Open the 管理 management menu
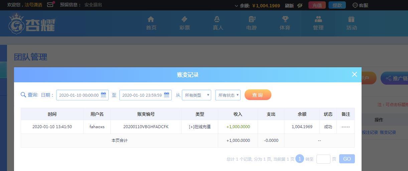Image resolution: width=408 pixels, height=171 pixels. point(318,23)
